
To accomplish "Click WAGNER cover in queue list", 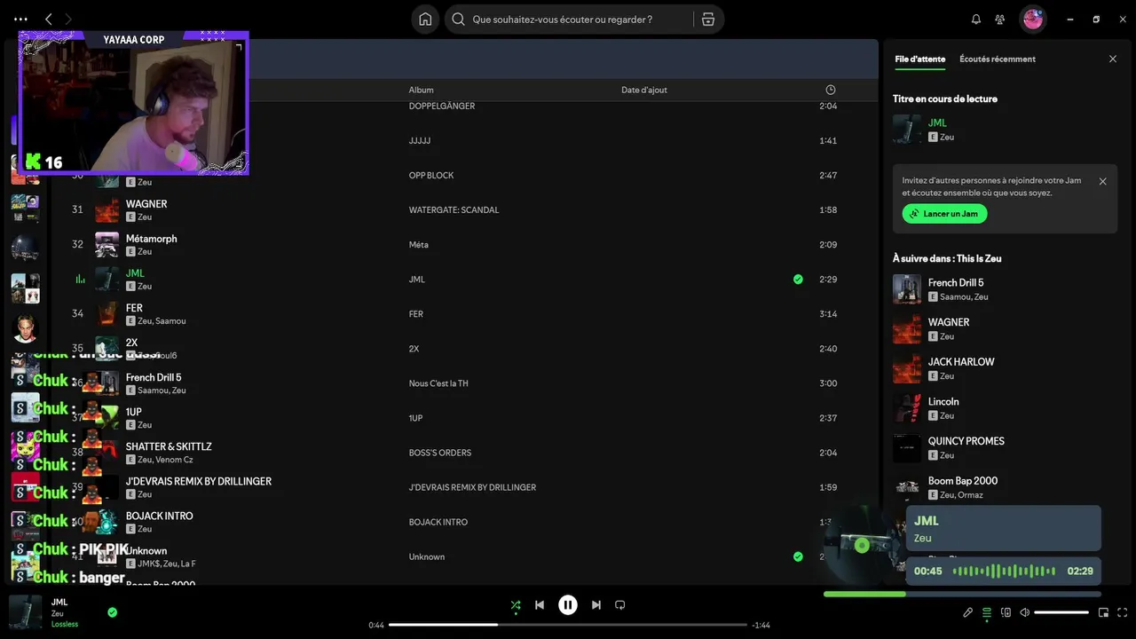I will 907,329.
